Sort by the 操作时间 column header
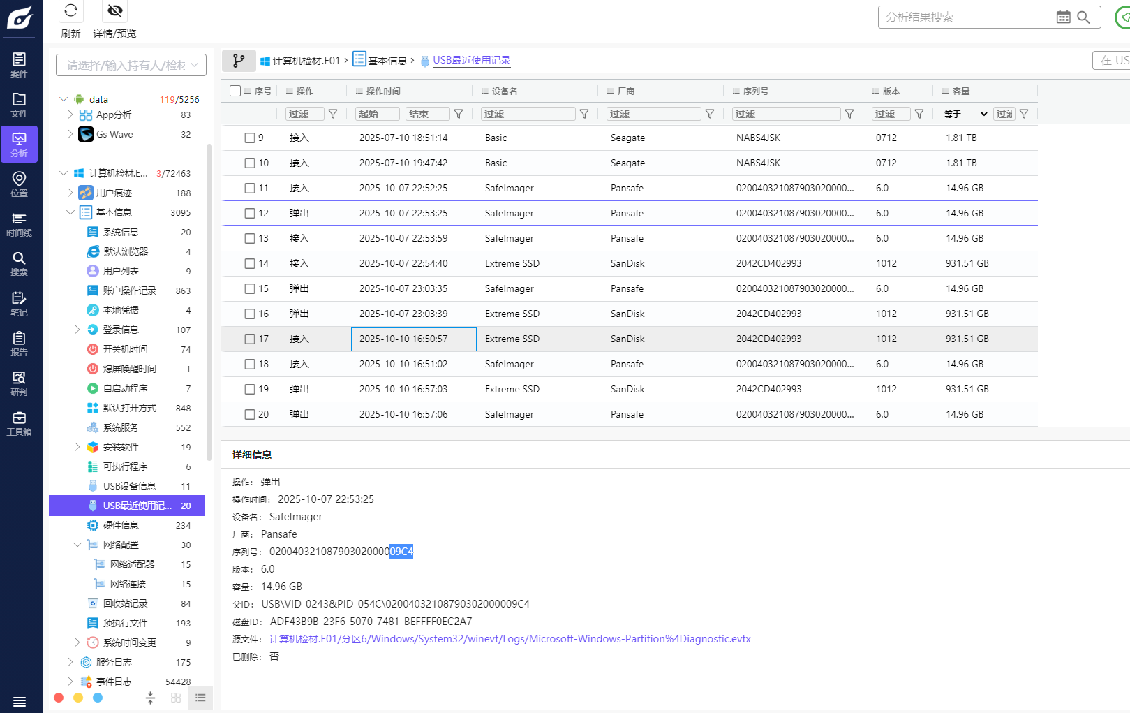This screenshot has height=713, width=1130. coord(383,91)
